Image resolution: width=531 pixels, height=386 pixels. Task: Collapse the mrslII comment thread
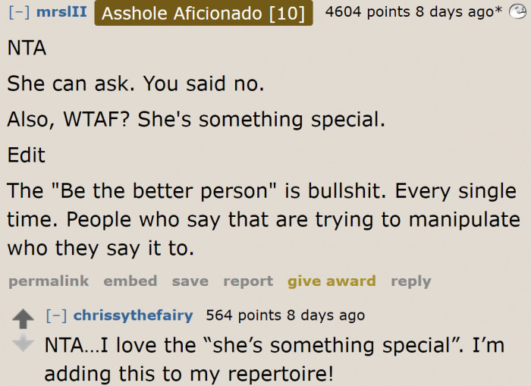pos(18,14)
